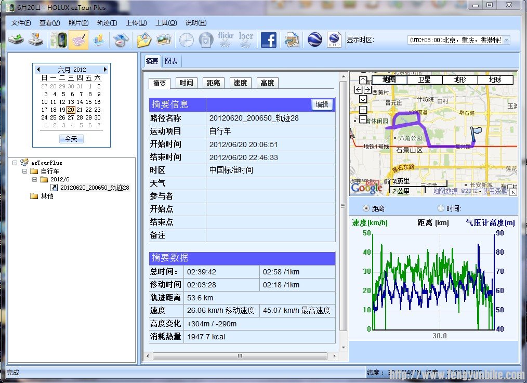
Task: Click the map zoom-in plus control
Action: [363, 110]
